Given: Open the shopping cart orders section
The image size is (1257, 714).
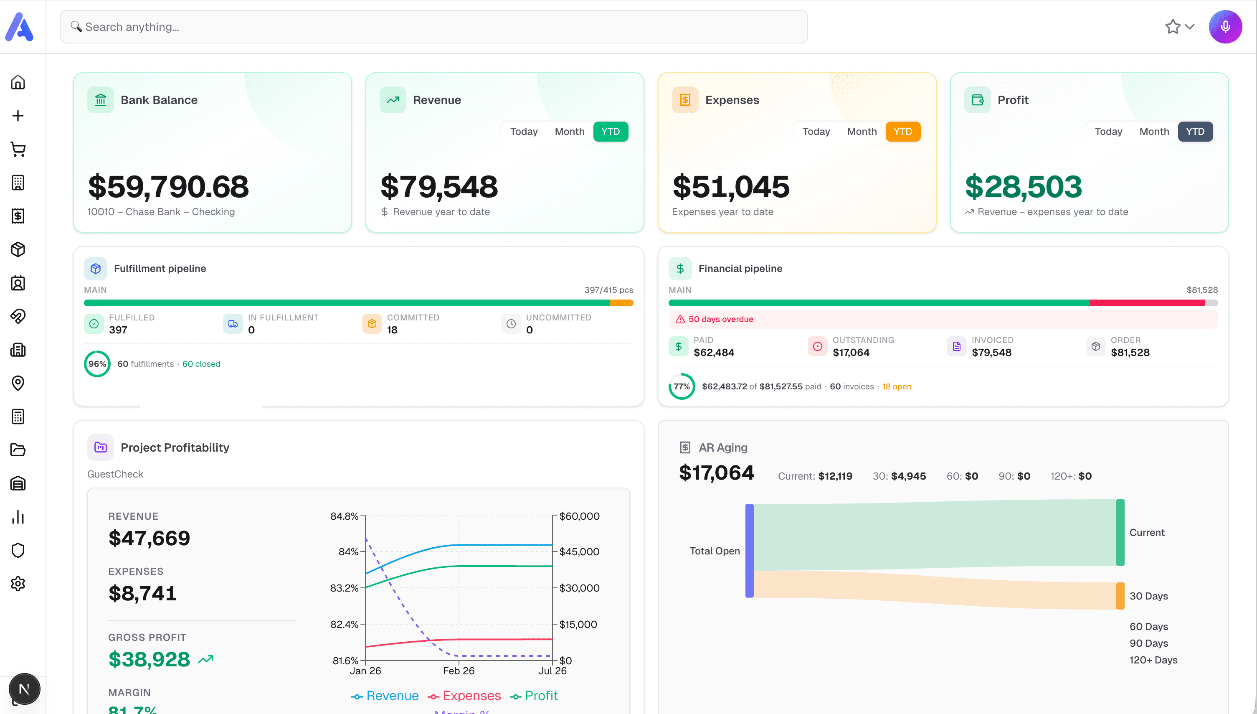Looking at the screenshot, I should click(18, 150).
